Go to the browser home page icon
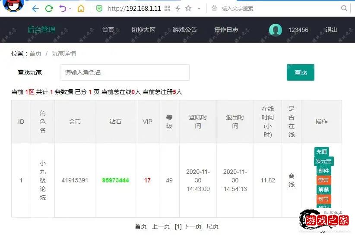 tap(81, 8)
